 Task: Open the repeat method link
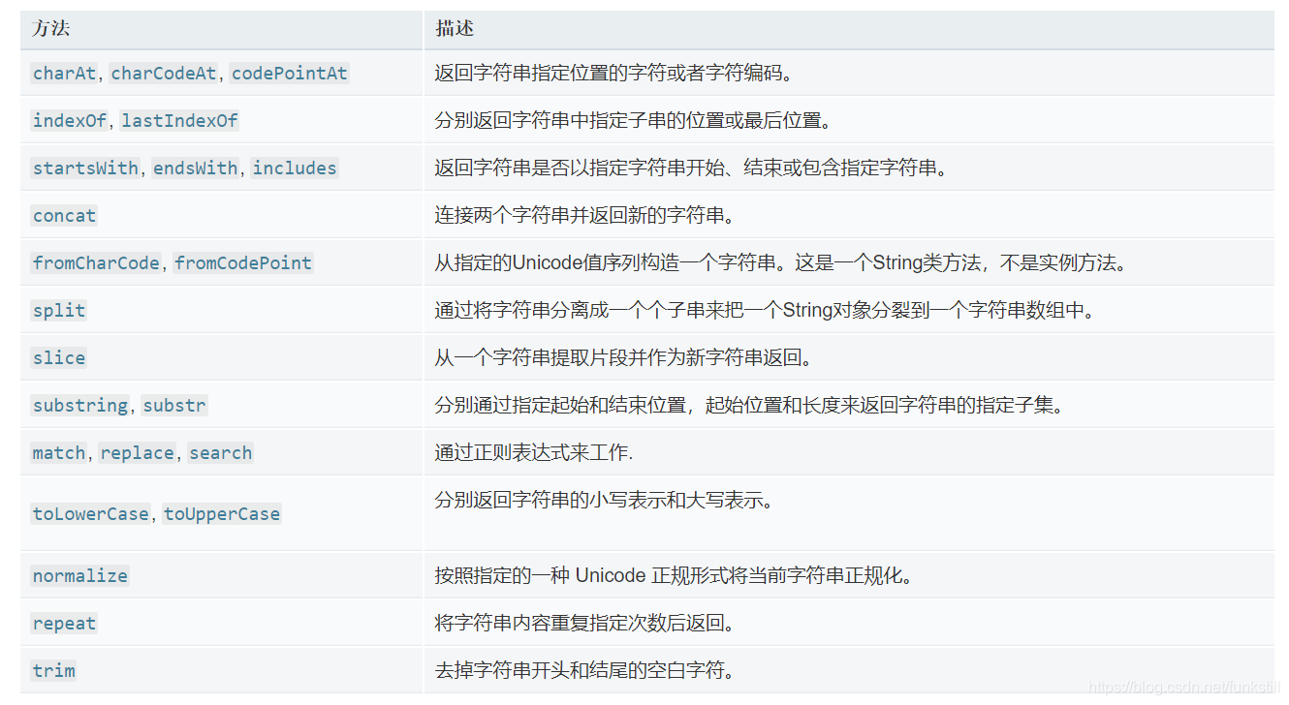64,624
